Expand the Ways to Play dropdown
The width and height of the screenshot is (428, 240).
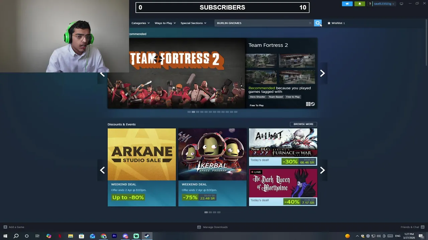[x=165, y=23]
